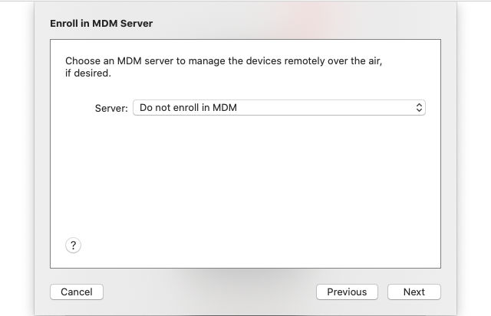Image resolution: width=491 pixels, height=316 pixels.
Task: Click the question mark help button
Action: pos(74,246)
